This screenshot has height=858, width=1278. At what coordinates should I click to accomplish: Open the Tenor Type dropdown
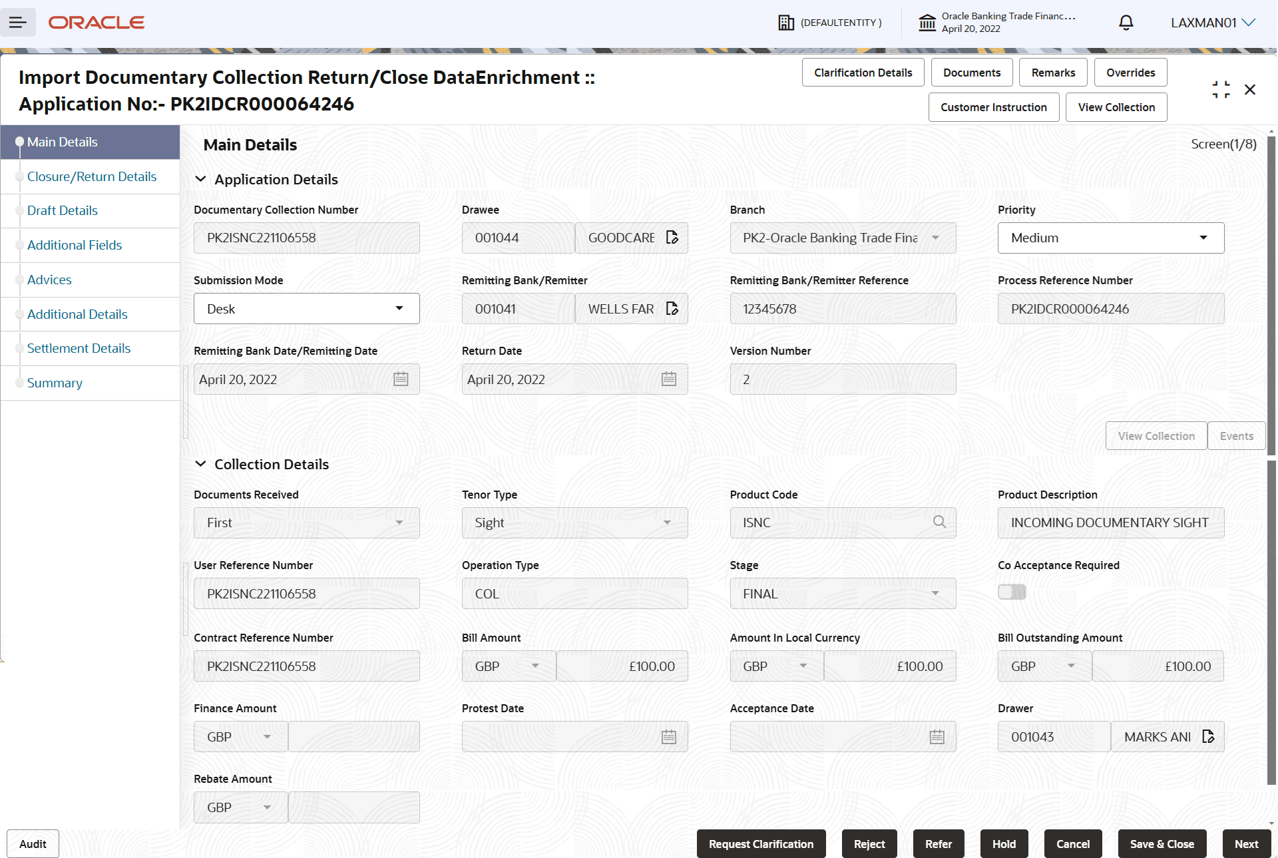666,523
